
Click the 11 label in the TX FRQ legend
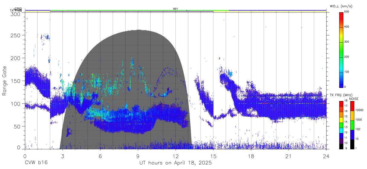coord(346,138)
